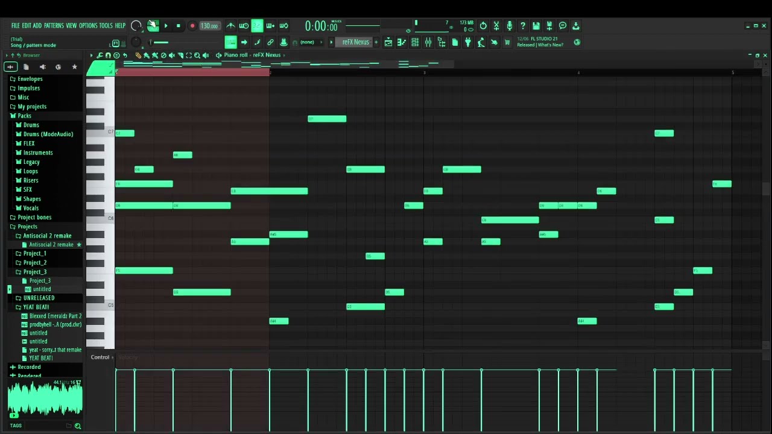This screenshot has width=772, height=434.
Task: Select the piano roll paint (brush) tool
Action: [x=147, y=55]
